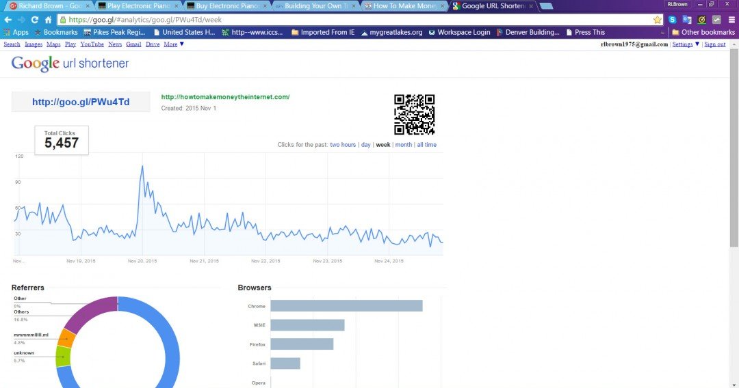Screen dimensions: 739x388
Task: Open the Bookmarks star bookmark
Action: pyautogui.click(x=56, y=33)
